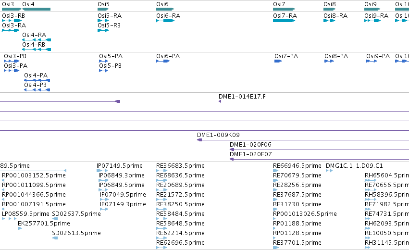Select EST RE70679.5prime
Image resolution: width=409 pixels, height=250 pixels.
275,180
